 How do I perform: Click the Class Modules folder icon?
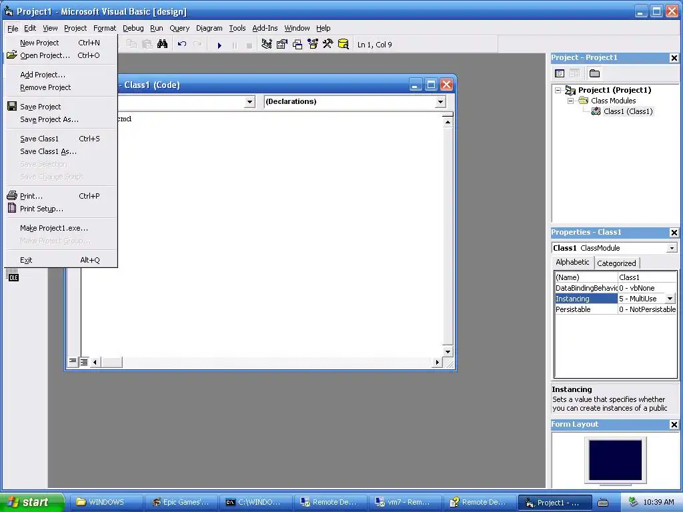click(x=583, y=101)
